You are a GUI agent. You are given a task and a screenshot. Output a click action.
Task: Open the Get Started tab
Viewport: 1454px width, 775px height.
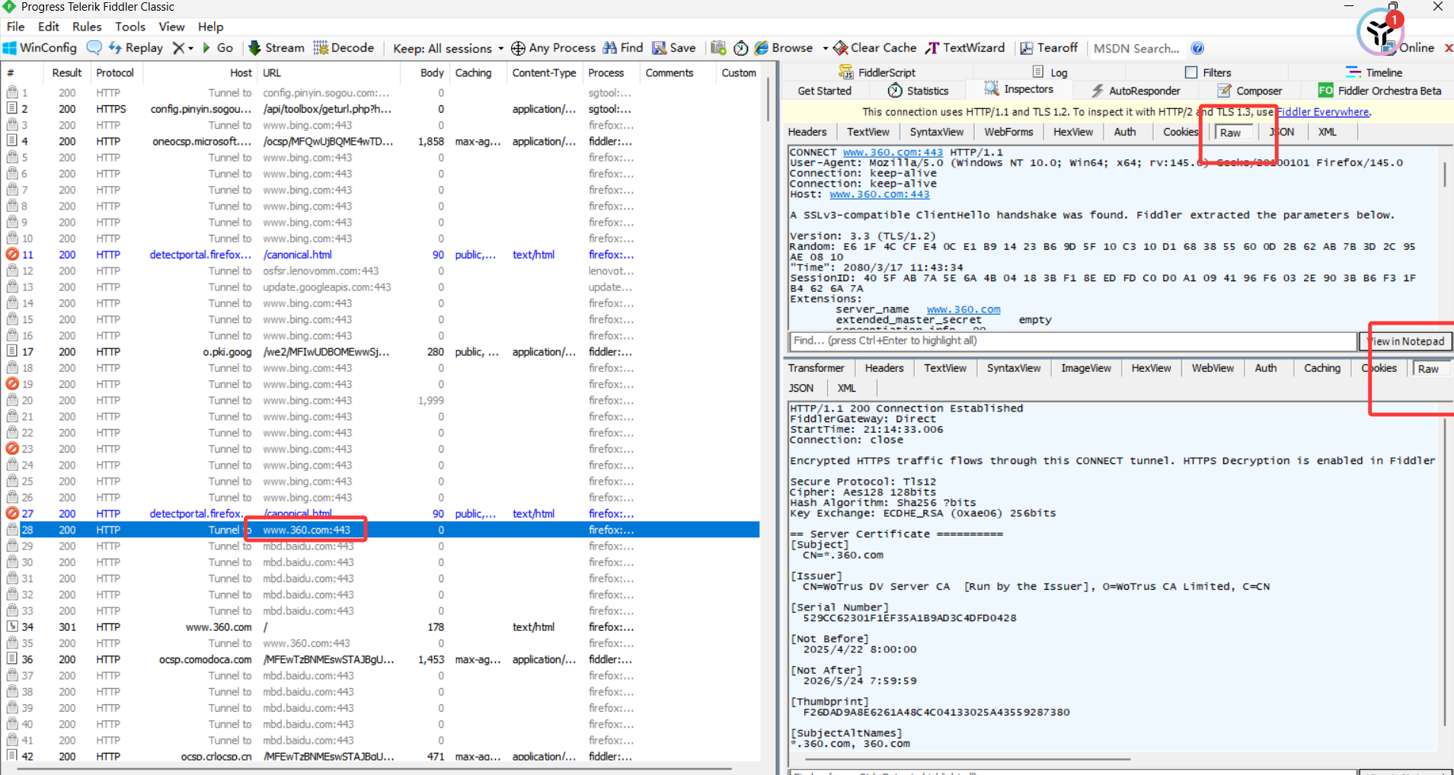coord(824,91)
